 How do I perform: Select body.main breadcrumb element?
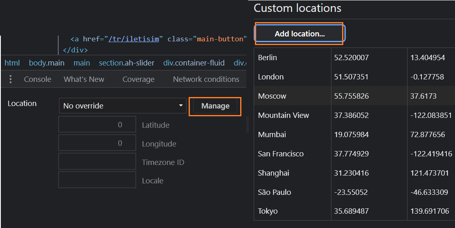[x=47, y=63]
